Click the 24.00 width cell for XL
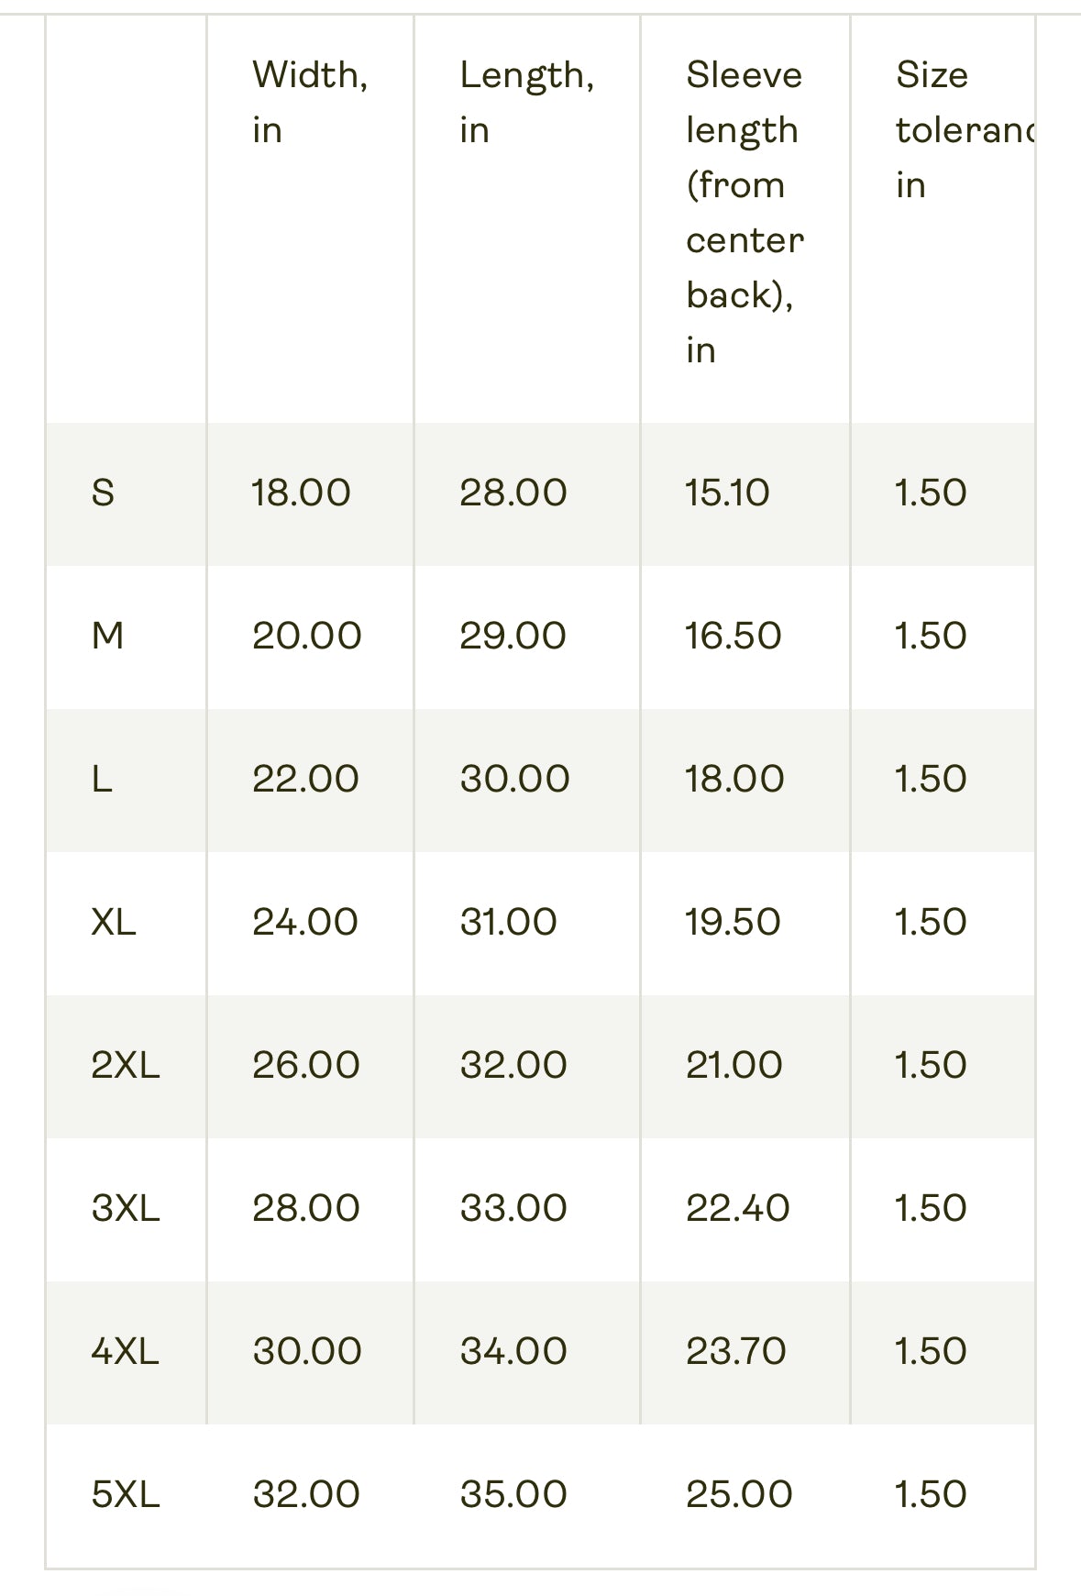 [x=305, y=923]
